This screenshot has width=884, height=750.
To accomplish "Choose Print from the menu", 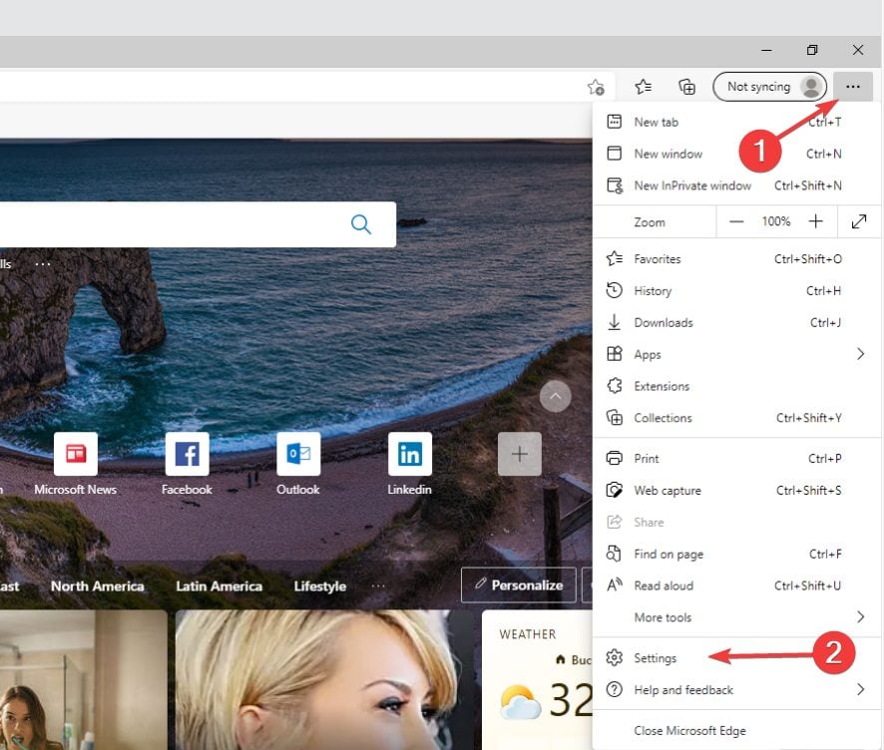I will [735, 459].
